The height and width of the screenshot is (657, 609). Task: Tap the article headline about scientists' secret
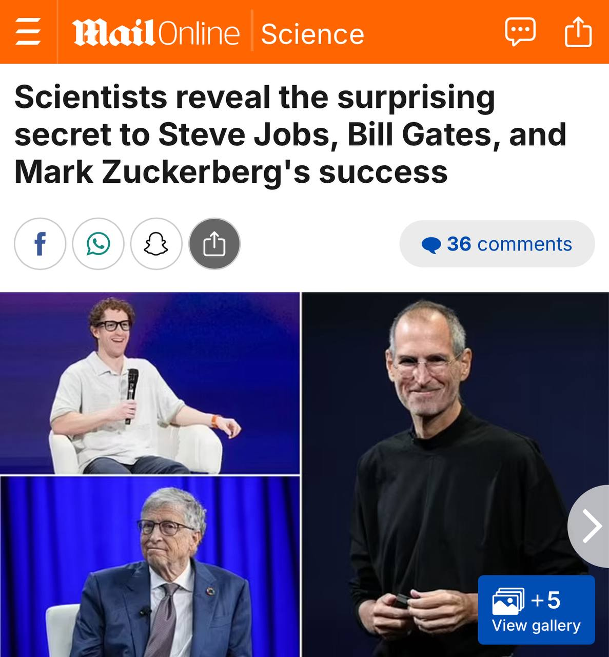pyautogui.click(x=290, y=134)
